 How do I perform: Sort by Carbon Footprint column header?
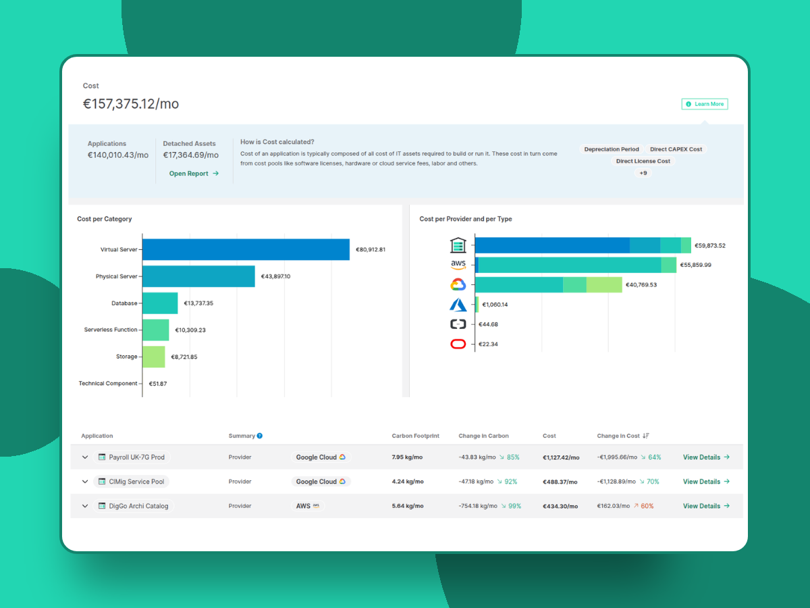(416, 436)
